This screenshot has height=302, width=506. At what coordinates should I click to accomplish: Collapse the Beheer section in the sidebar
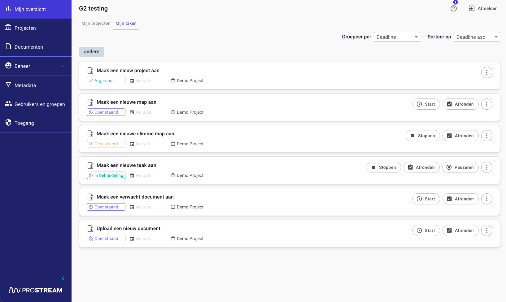63,66
